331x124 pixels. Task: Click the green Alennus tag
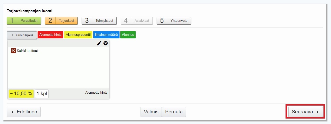(128, 35)
